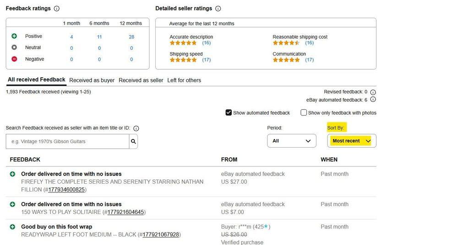Image resolution: width=457 pixels, height=245 pixels.
Task: Open the info icon next to Revised feedback
Action: pyautogui.click(x=373, y=92)
